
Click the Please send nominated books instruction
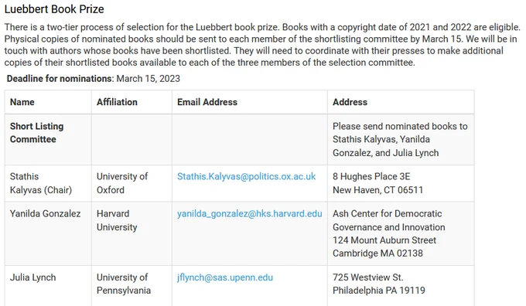[400, 139]
